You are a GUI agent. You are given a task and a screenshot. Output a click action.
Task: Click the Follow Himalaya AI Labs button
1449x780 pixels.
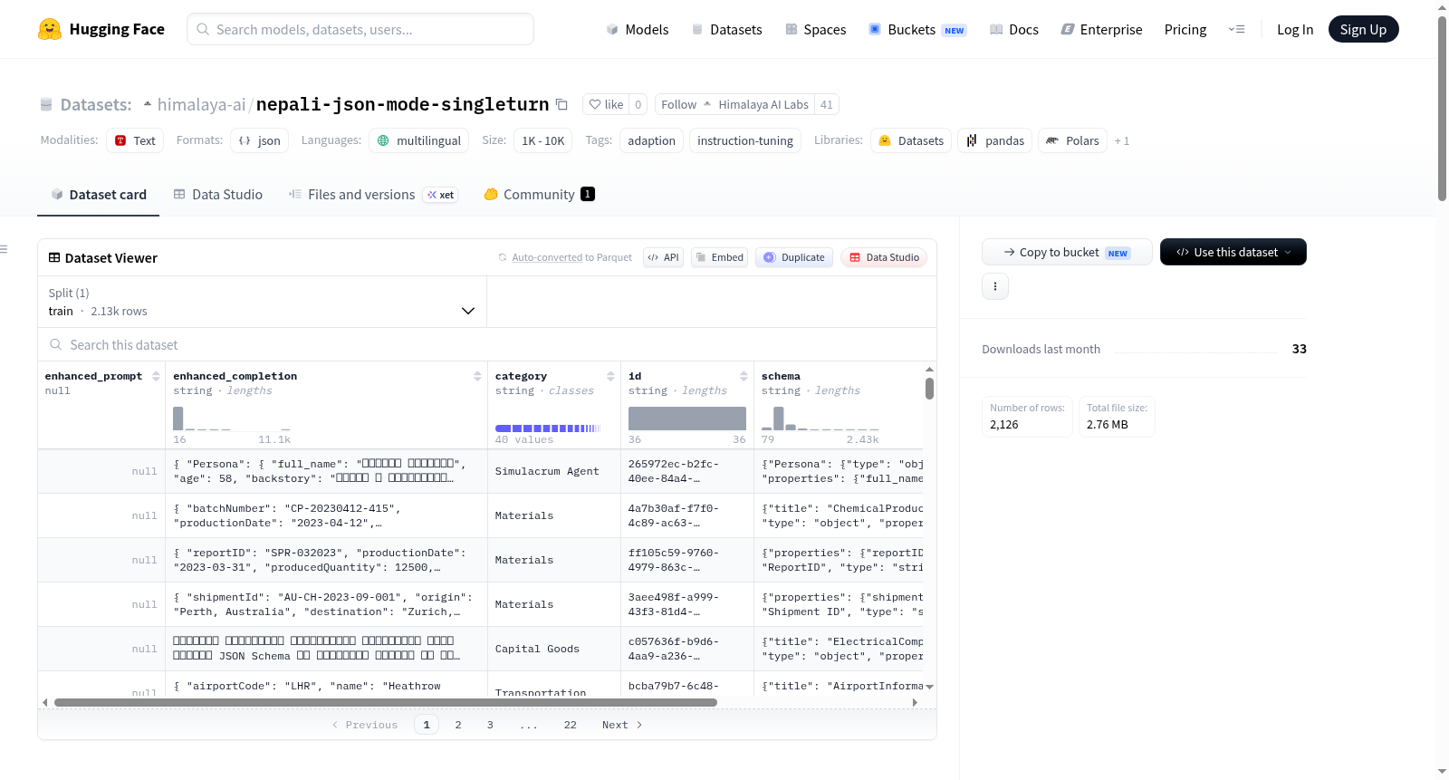click(734, 104)
